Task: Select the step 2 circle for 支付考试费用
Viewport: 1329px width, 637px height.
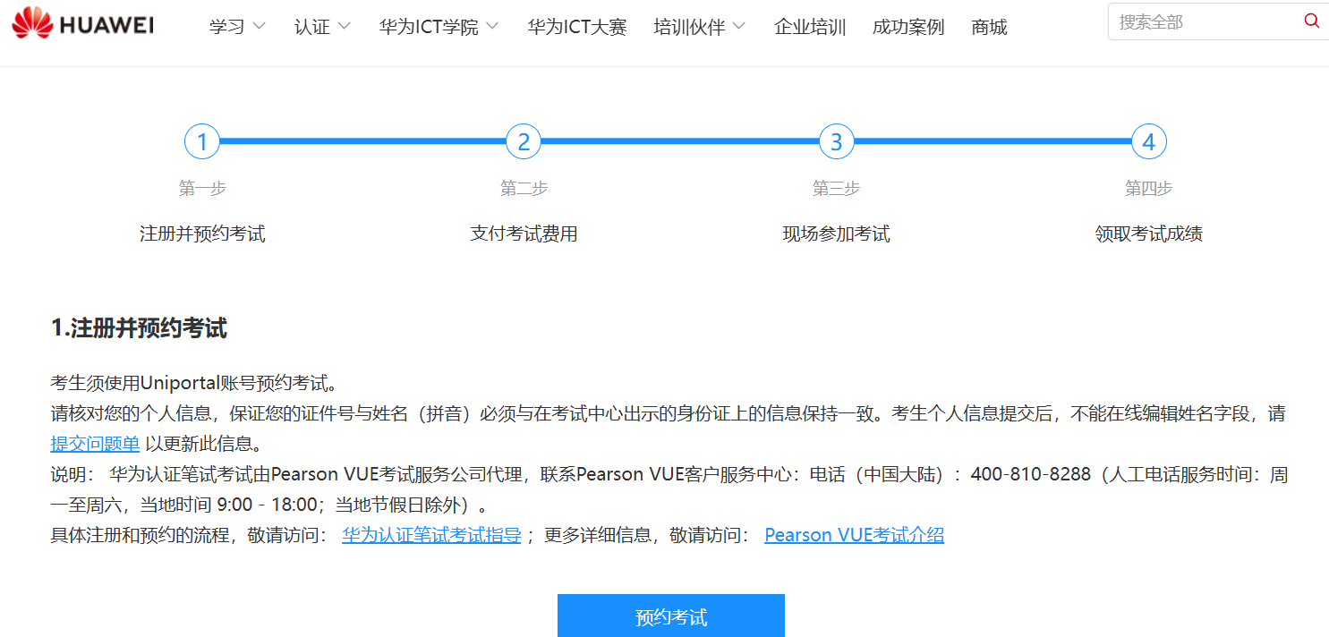Action: 524,140
